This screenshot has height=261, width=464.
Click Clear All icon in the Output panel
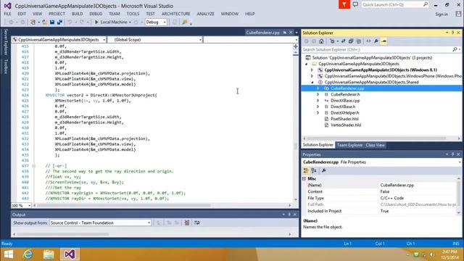[187, 223]
